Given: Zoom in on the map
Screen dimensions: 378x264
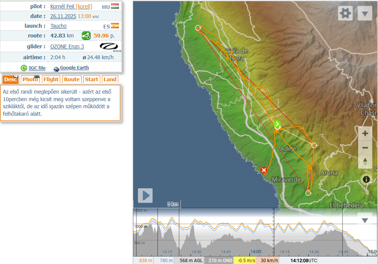Looking at the screenshot, I should click(365, 133).
